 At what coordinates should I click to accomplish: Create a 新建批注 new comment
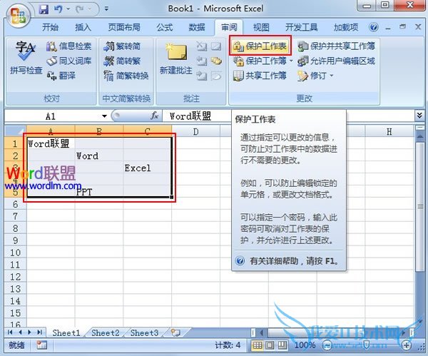click(x=176, y=59)
